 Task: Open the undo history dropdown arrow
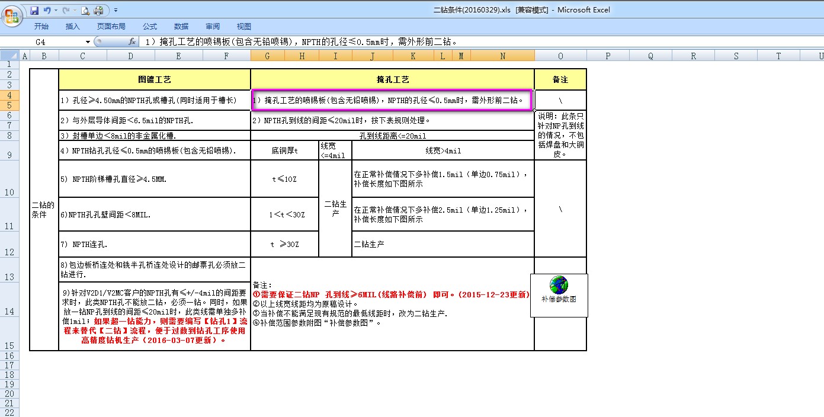coord(56,10)
